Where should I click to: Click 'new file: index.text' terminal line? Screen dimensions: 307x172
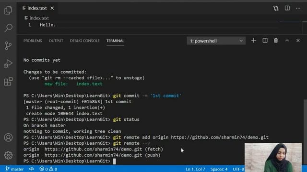coord(73,84)
